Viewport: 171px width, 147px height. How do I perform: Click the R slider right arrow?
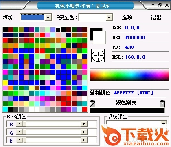(84, 124)
